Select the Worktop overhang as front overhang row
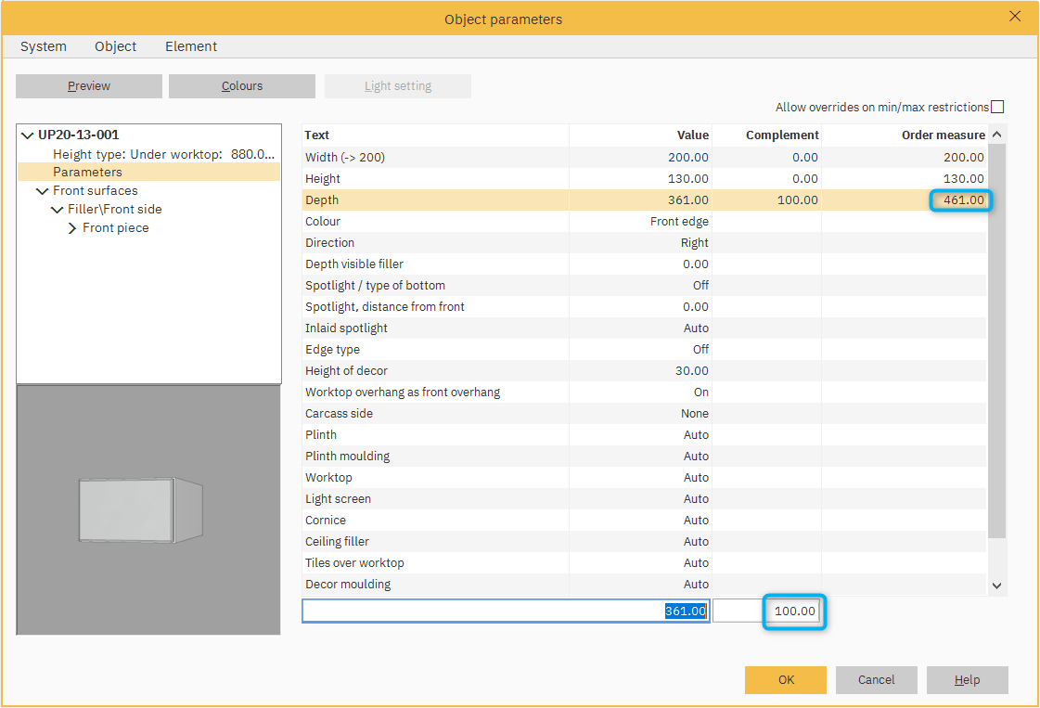The height and width of the screenshot is (708, 1040). click(x=403, y=393)
